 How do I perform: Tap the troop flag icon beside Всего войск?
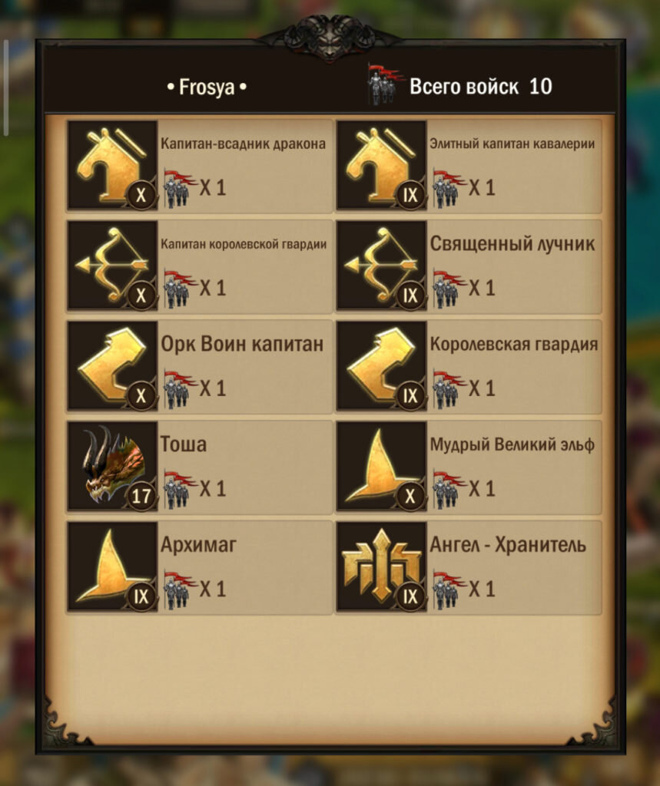(x=386, y=84)
